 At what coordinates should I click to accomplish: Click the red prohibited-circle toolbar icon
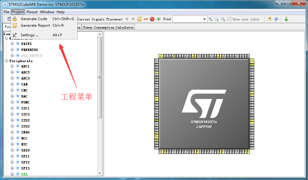[152, 19]
